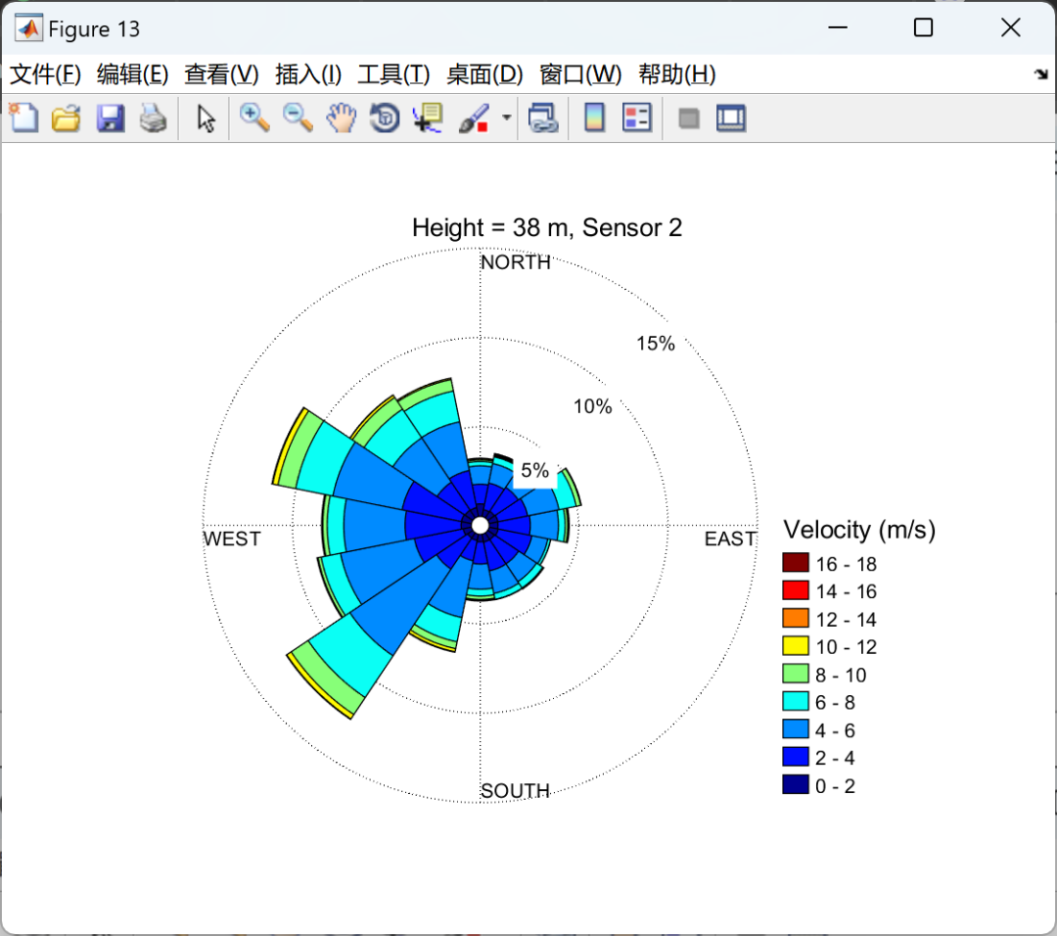Screen dimensions: 1057x936
Task: Open the 工具(T) menu
Action: [x=393, y=74]
